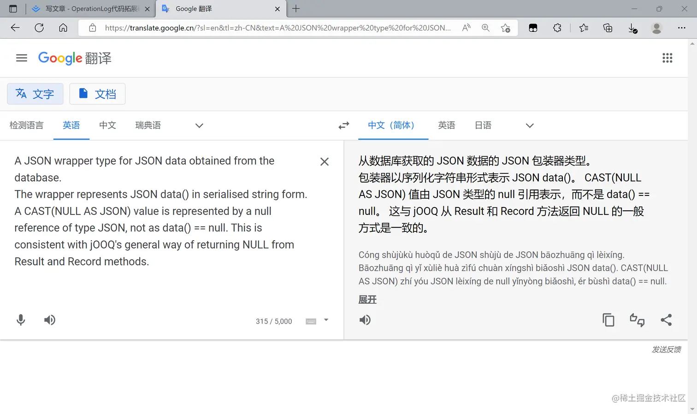Open zoom control in address bar
The width and height of the screenshot is (697, 414).
[x=485, y=28]
